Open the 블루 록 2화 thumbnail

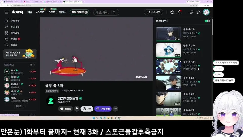click(x=169, y=50)
